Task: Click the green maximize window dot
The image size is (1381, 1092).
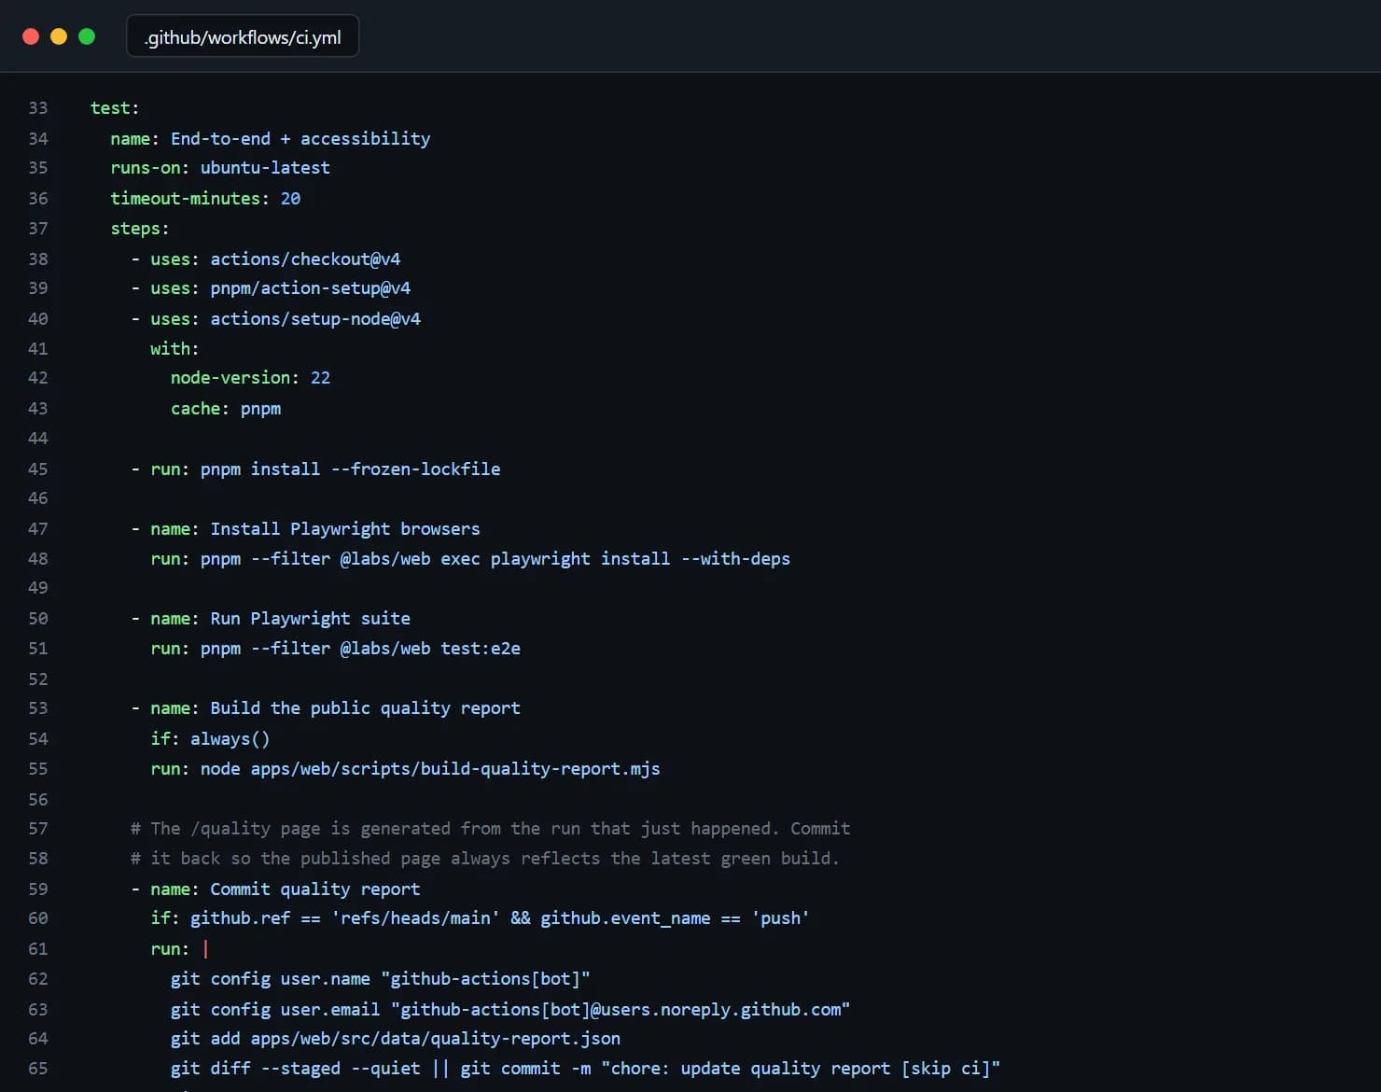Action: pos(87,36)
